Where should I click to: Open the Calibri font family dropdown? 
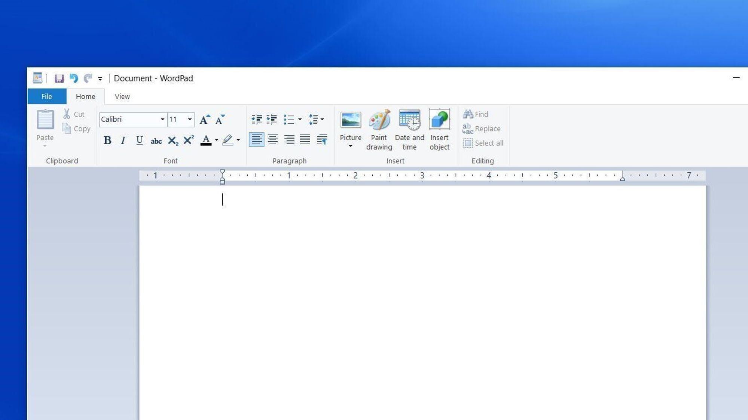tap(162, 120)
